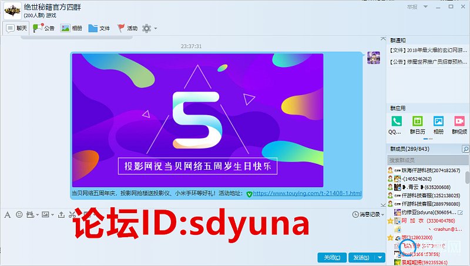Open the 群视频 group video app
This screenshot has height=266, width=470.
point(459,125)
